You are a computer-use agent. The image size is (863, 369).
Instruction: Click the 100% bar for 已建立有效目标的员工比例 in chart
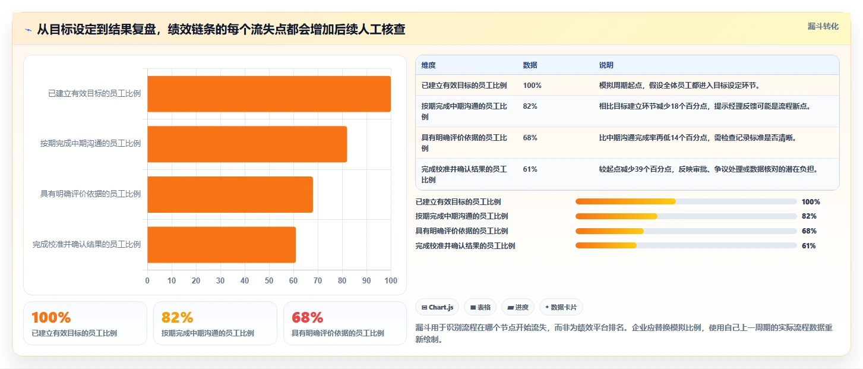click(x=269, y=94)
